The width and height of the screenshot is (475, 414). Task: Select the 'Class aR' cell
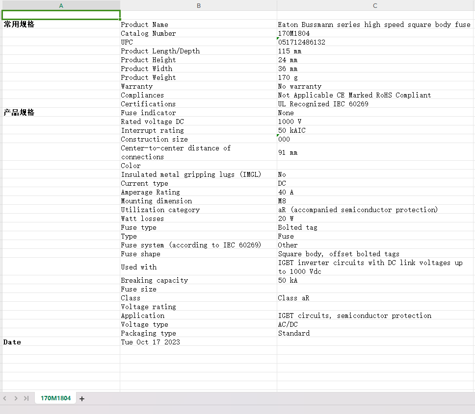point(375,298)
